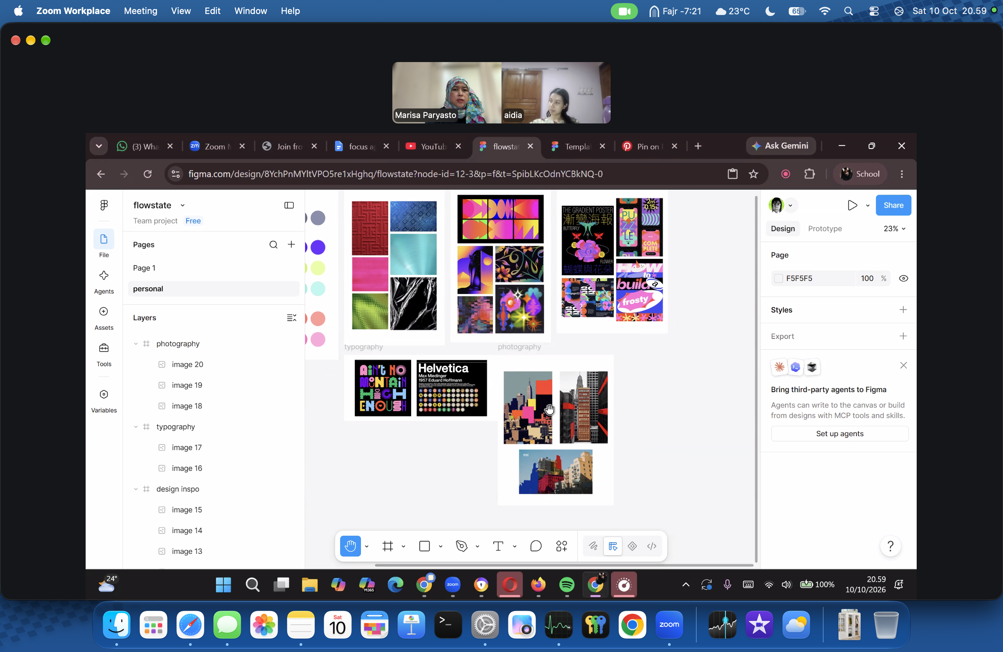
Task: Minimize UI with the sidebar toggle icon
Action: click(289, 205)
